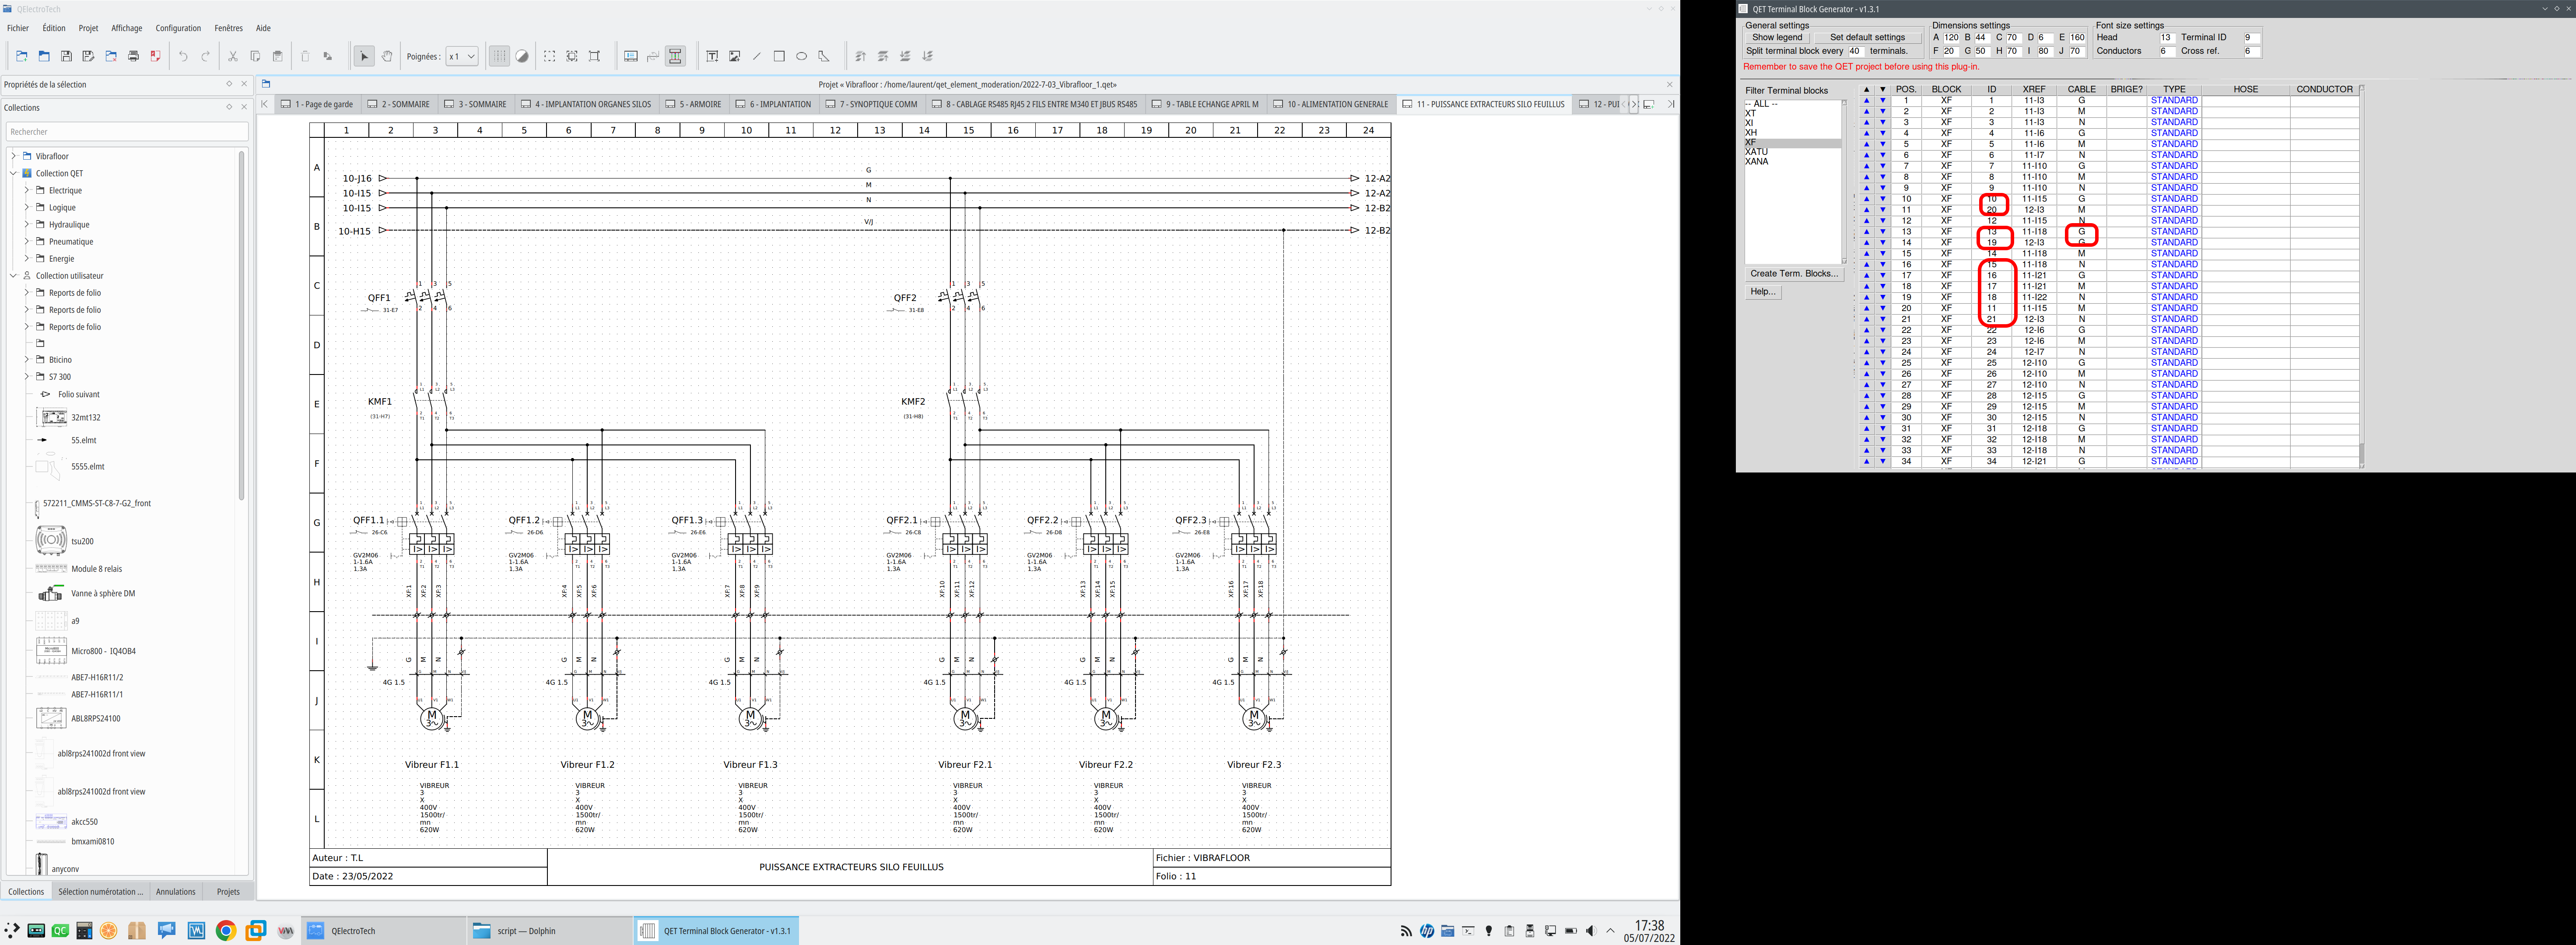Click the Set default settings button

pyautogui.click(x=1867, y=37)
